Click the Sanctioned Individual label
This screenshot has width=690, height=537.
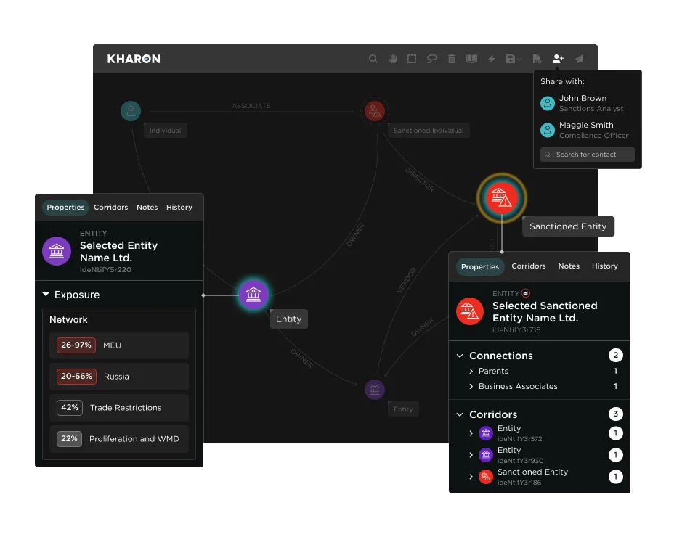pyautogui.click(x=429, y=130)
